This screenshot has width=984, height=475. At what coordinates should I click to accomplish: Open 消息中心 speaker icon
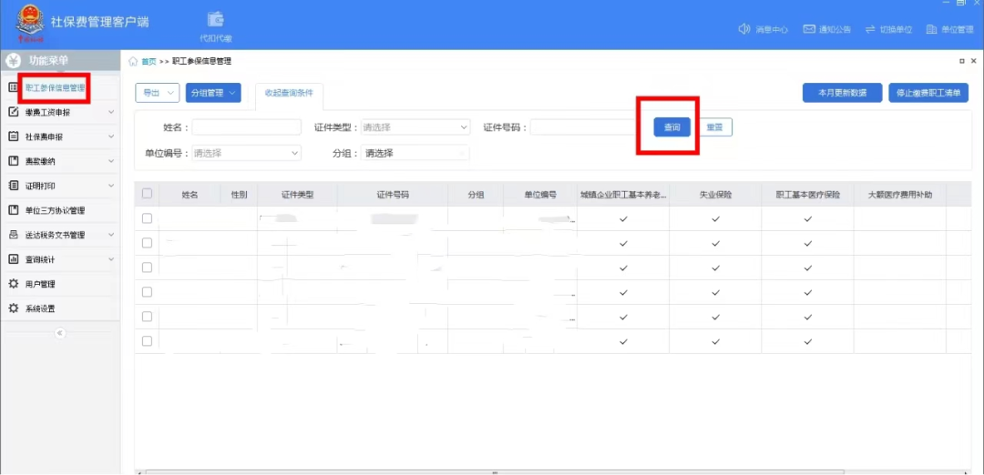744,29
